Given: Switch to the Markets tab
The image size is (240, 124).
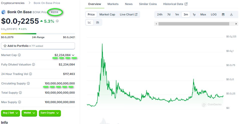Looking at the screenshot, I should 113,4.
